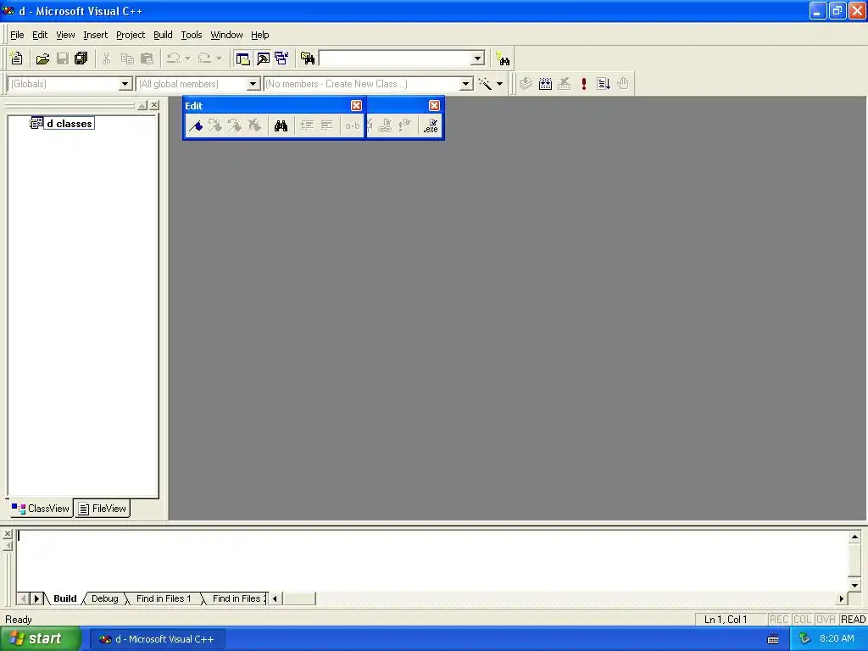This screenshot has width=868, height=651.
Task: Open the Window List button
Action: click(281, 58)
